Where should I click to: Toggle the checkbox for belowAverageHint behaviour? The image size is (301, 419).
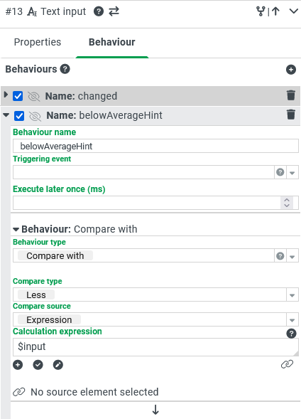[19, 116]
